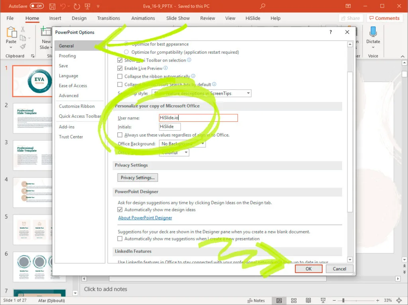Screen dimensions: 408x305
Task: Click the Format Painter brush icon
Action: [23, 47]
